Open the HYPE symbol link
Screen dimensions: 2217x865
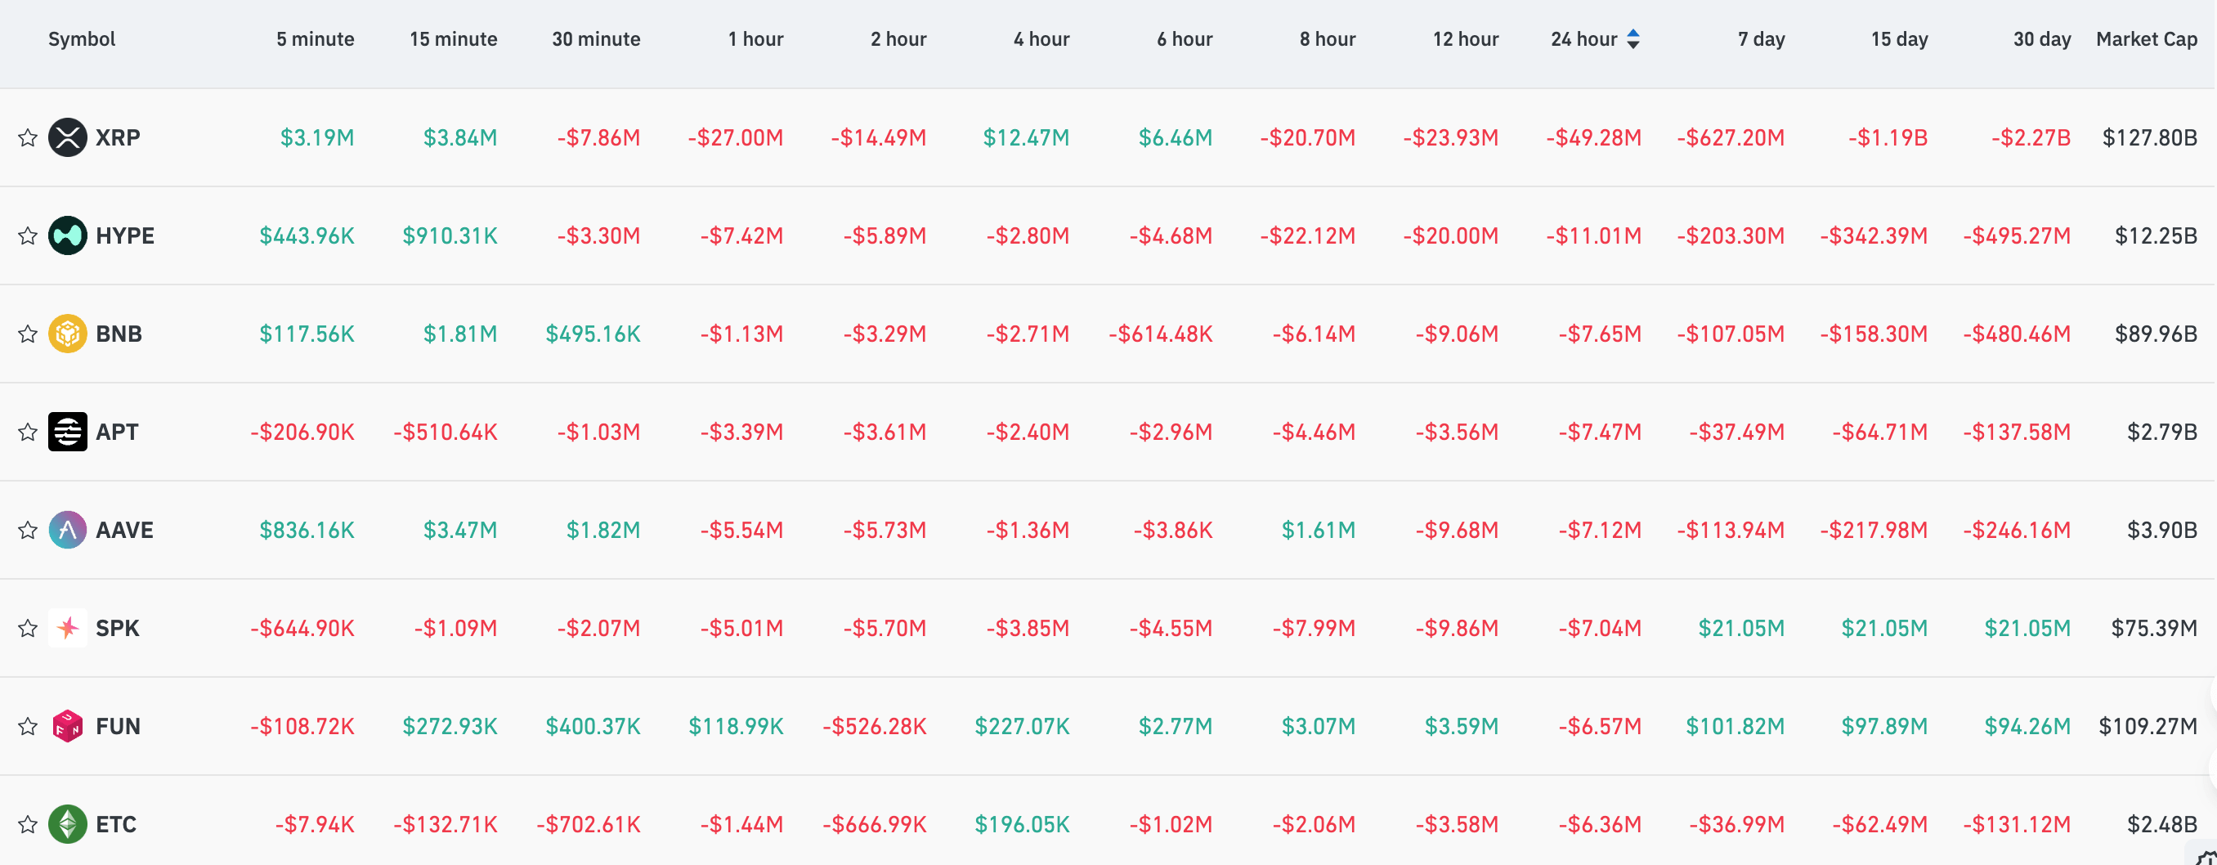click(125, 235)
